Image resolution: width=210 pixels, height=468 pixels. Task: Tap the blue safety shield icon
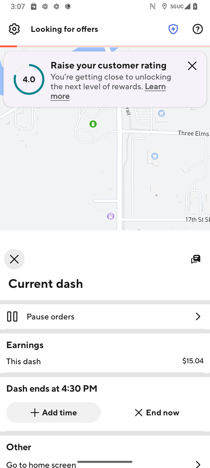(173, 29)
